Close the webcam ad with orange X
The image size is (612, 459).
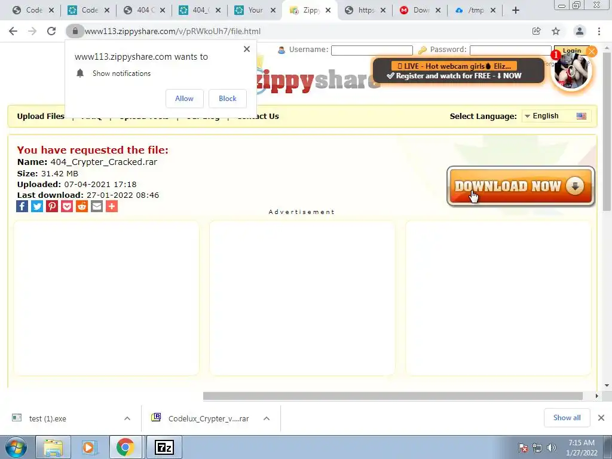click(592, 51)
